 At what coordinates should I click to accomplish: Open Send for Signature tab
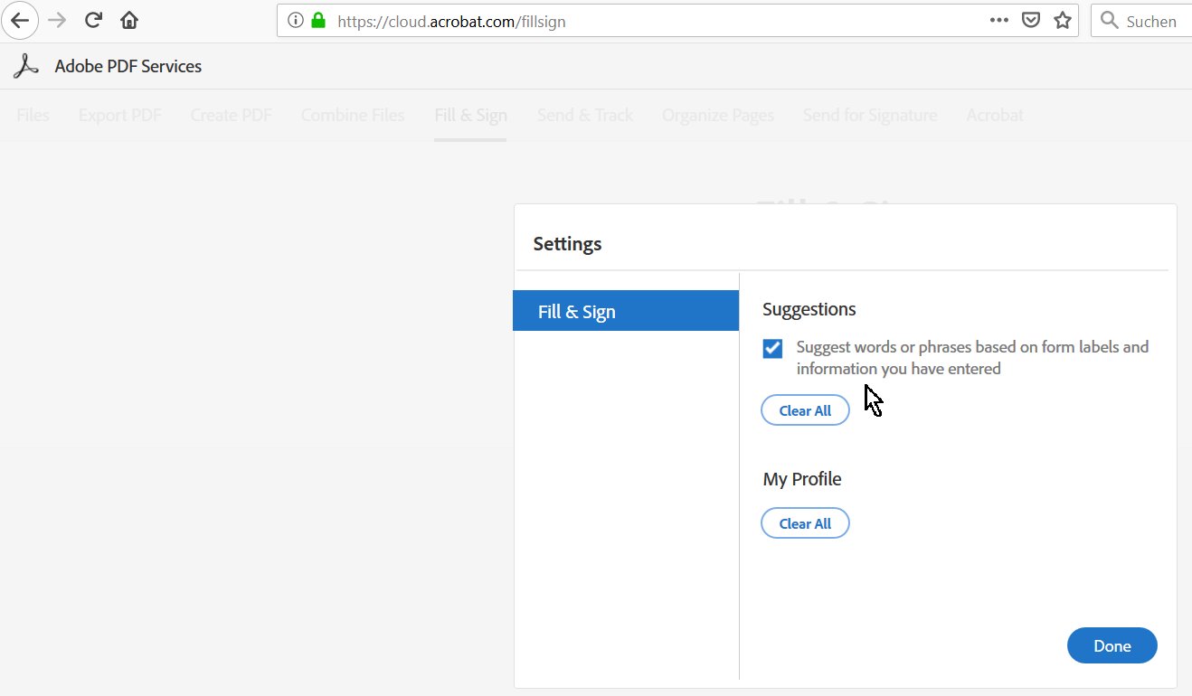870,115
